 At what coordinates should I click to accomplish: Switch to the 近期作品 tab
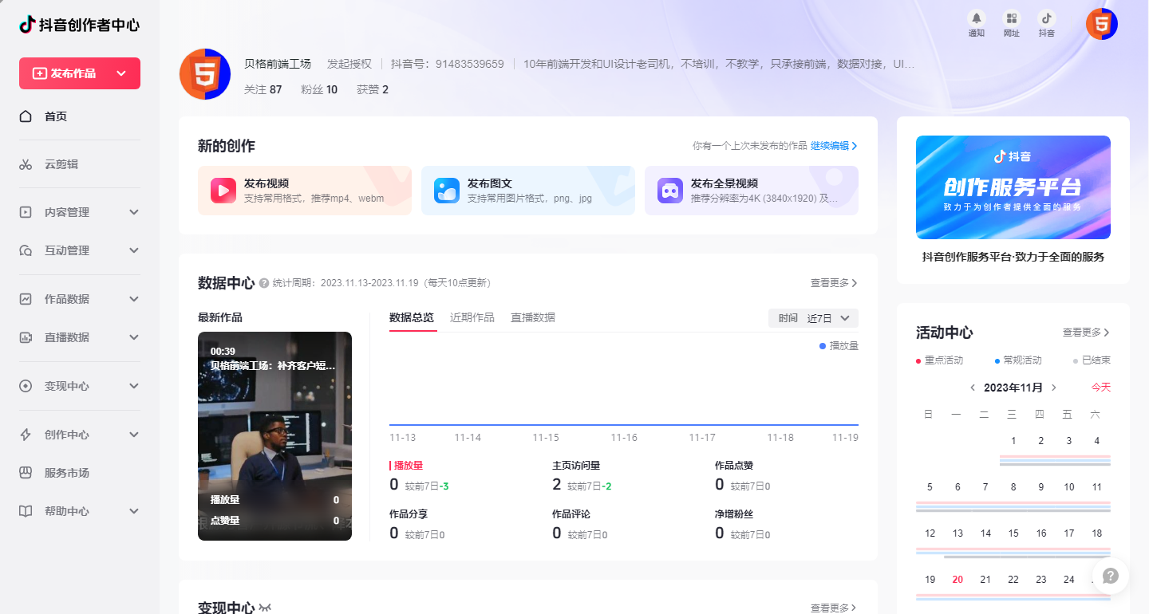472,317
